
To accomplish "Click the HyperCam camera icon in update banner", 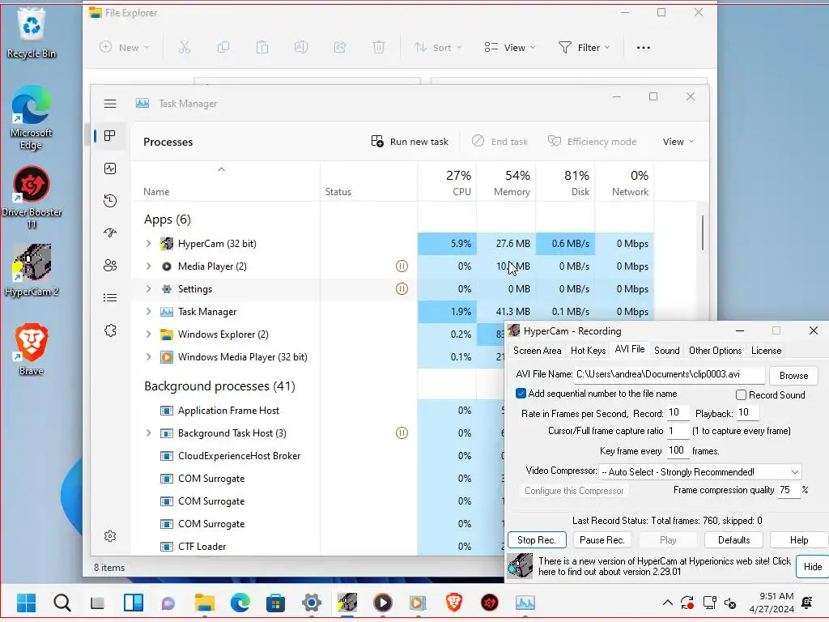I will [x=521, y=566].
